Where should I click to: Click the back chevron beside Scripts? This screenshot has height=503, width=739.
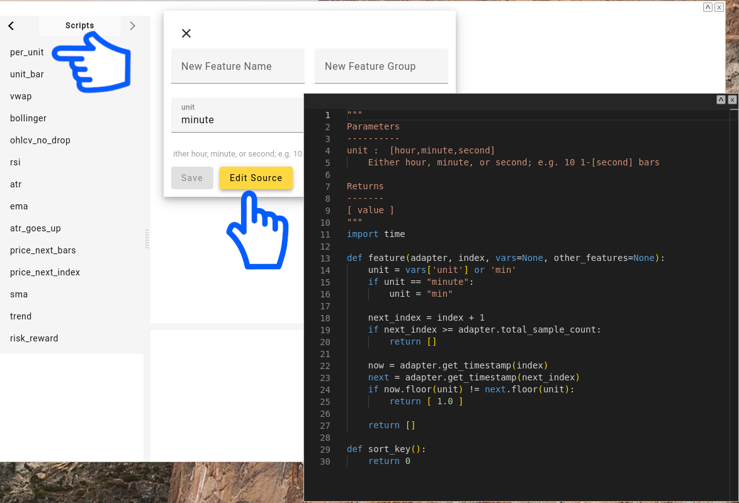point(11,26)
